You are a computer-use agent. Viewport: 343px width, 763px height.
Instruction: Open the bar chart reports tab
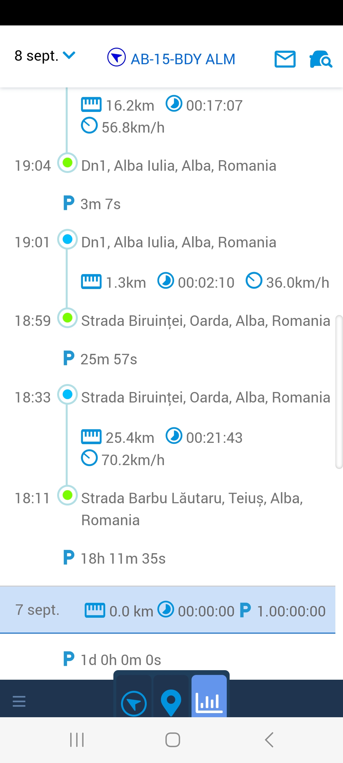209,702
